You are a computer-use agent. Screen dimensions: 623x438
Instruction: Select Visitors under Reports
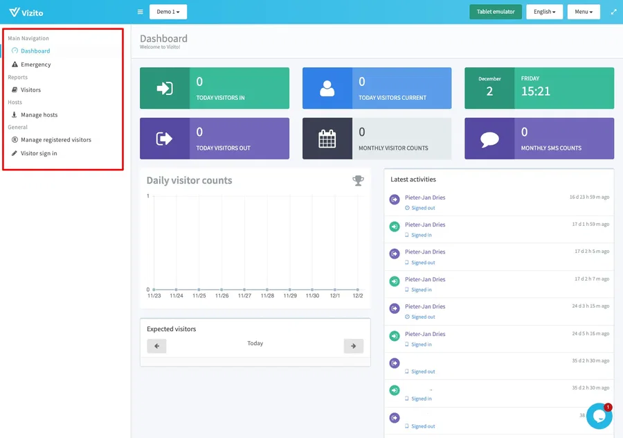tap(29, 89)
